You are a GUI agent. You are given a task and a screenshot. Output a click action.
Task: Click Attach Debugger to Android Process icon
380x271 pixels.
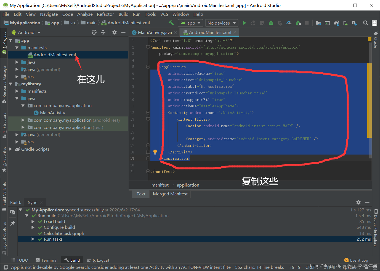pyautogui.click(x=298, y=23)
